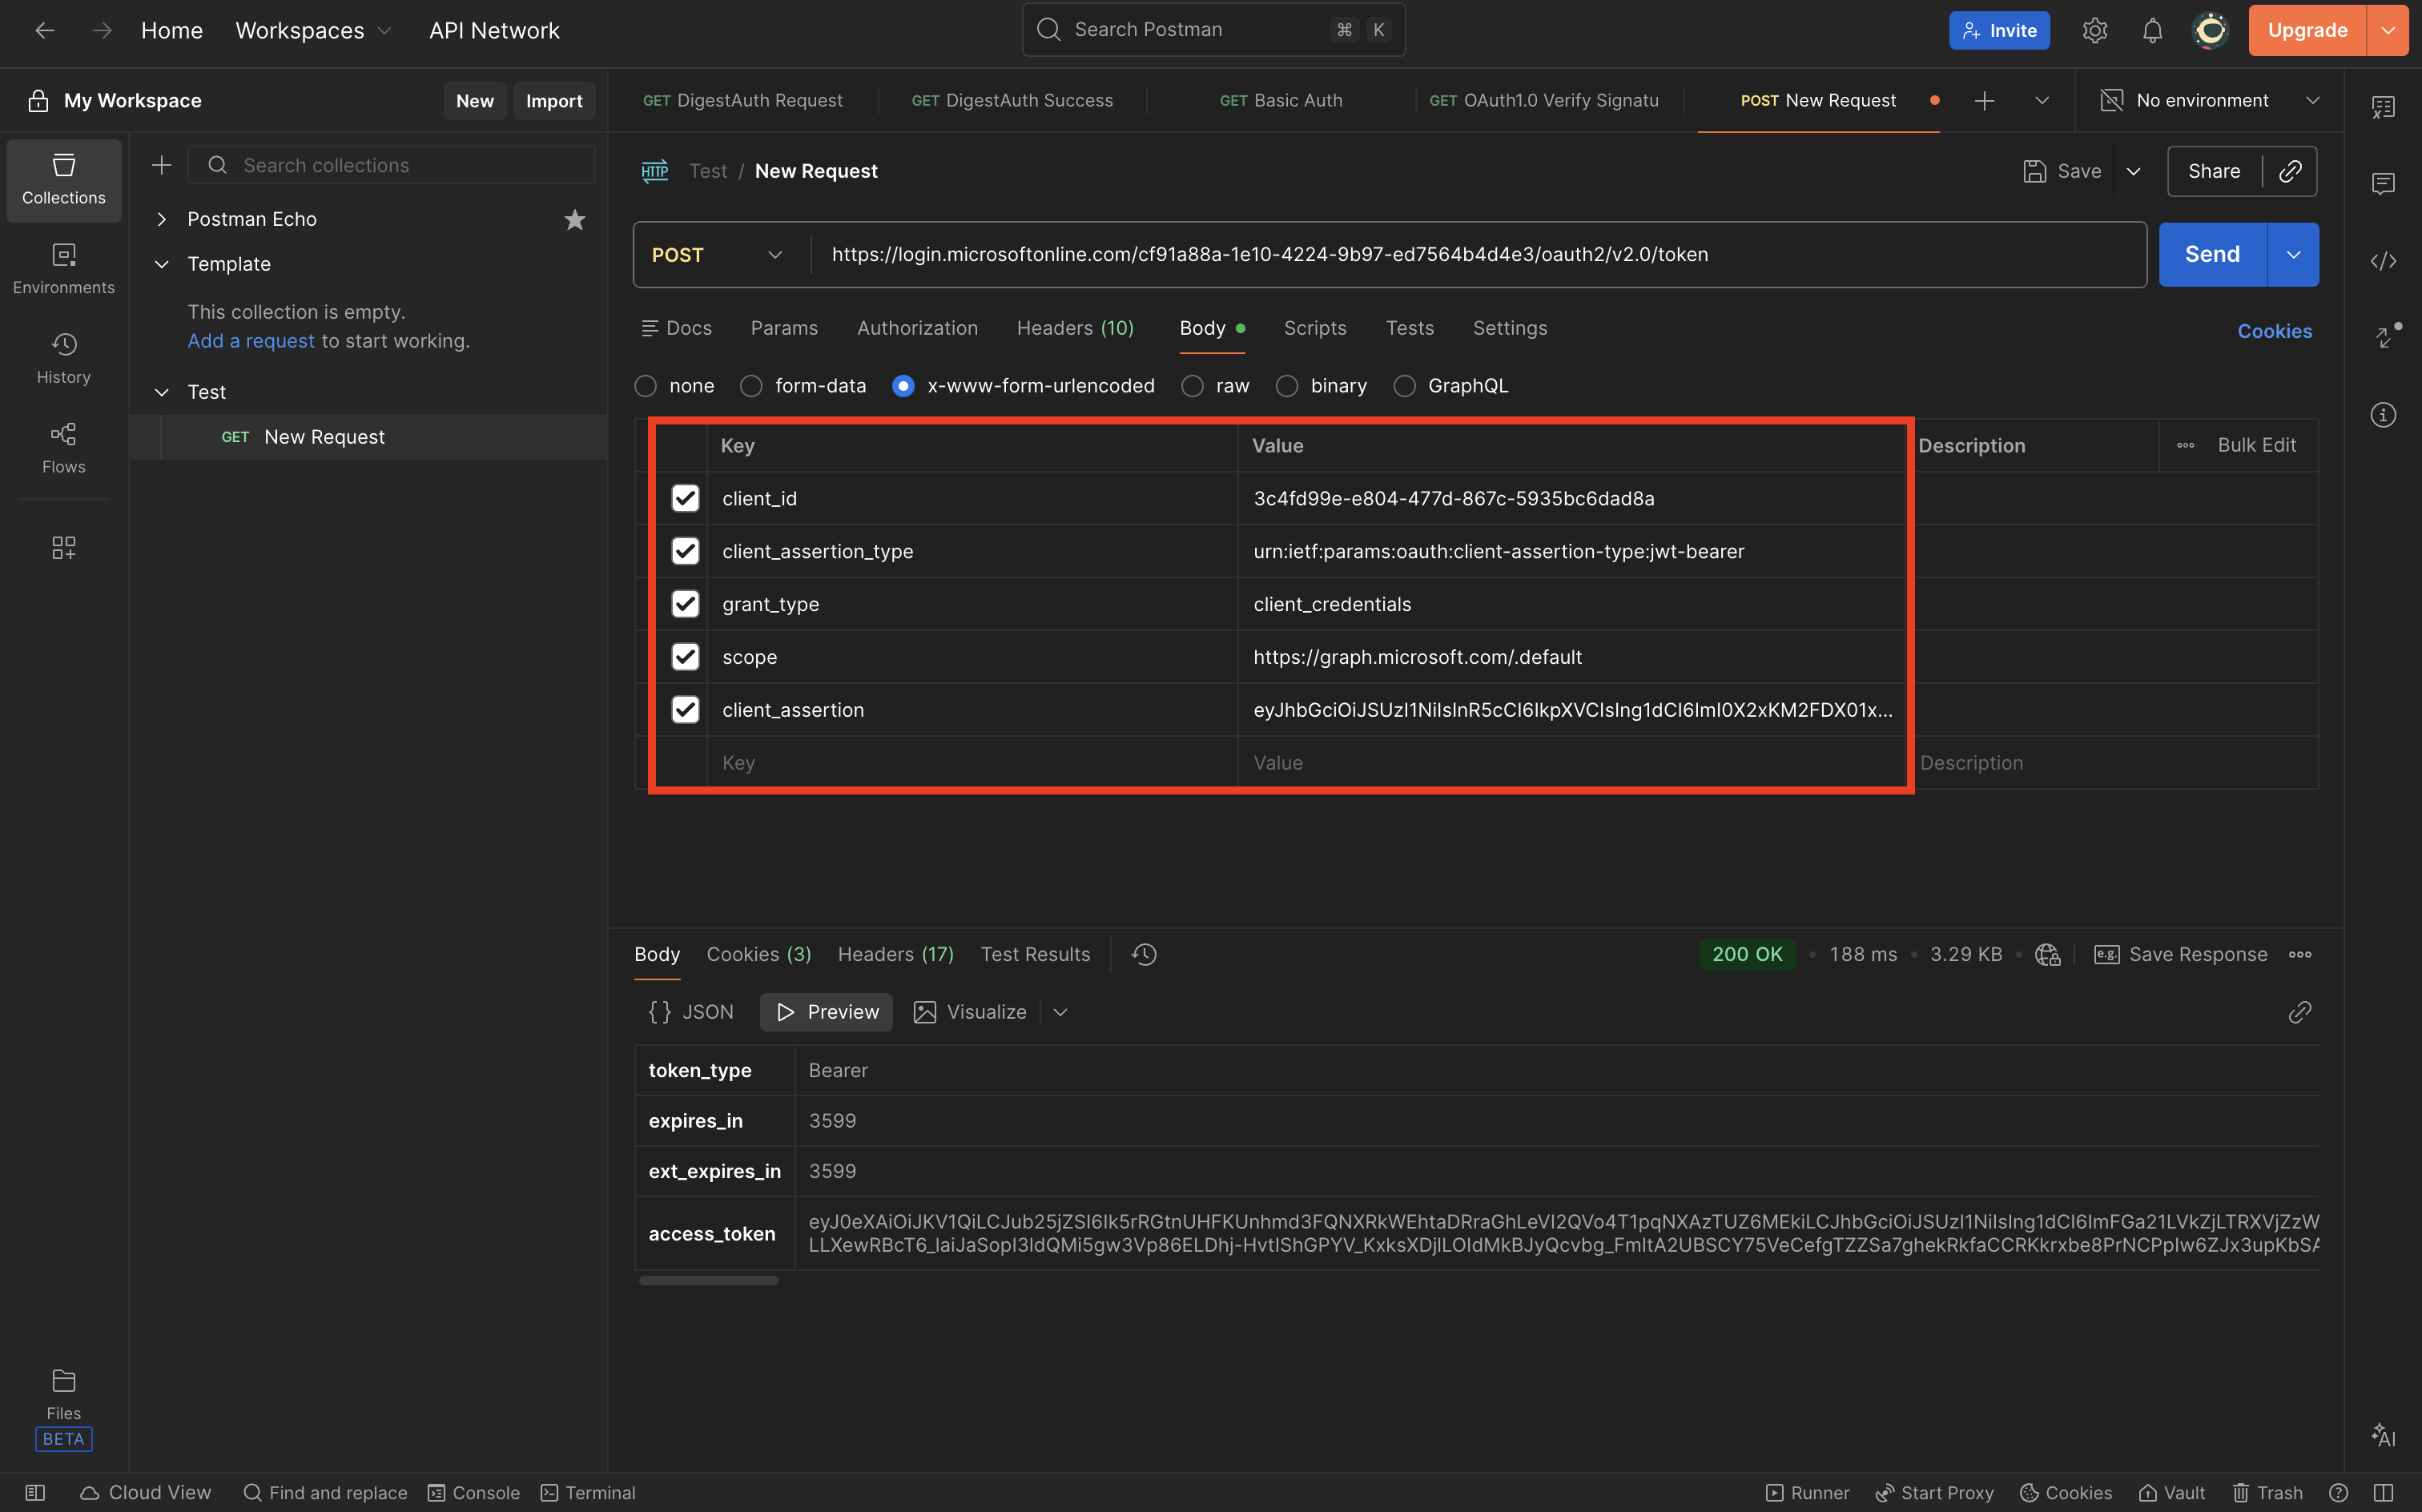
Task: Open the Collections sidebar panel
Action: tap(63, 179)
